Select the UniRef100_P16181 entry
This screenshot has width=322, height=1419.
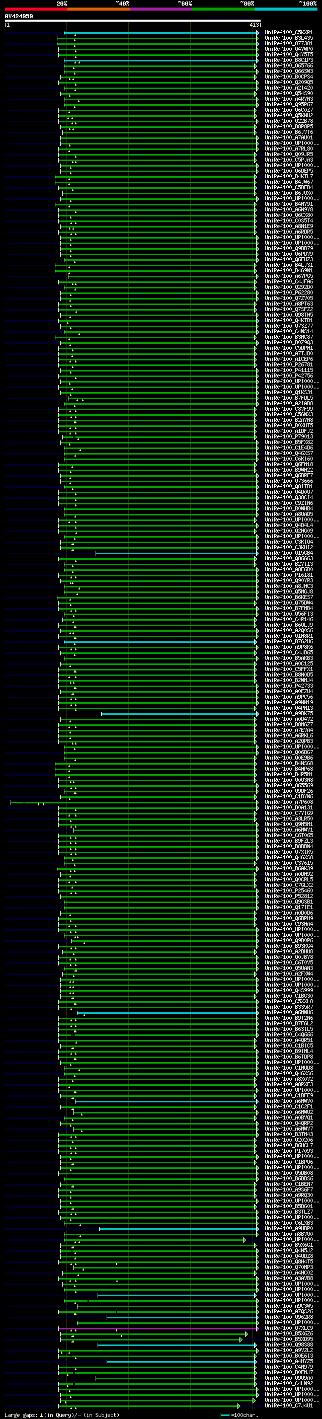click(288, 575)
